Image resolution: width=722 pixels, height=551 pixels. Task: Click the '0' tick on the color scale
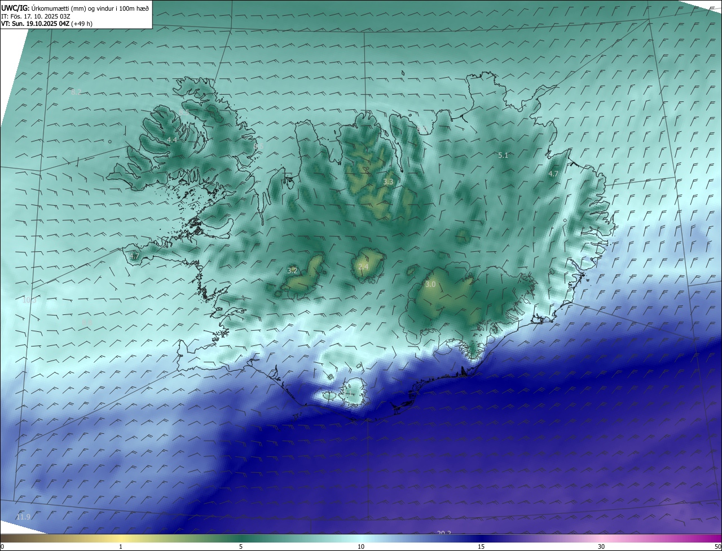(2, 546)
